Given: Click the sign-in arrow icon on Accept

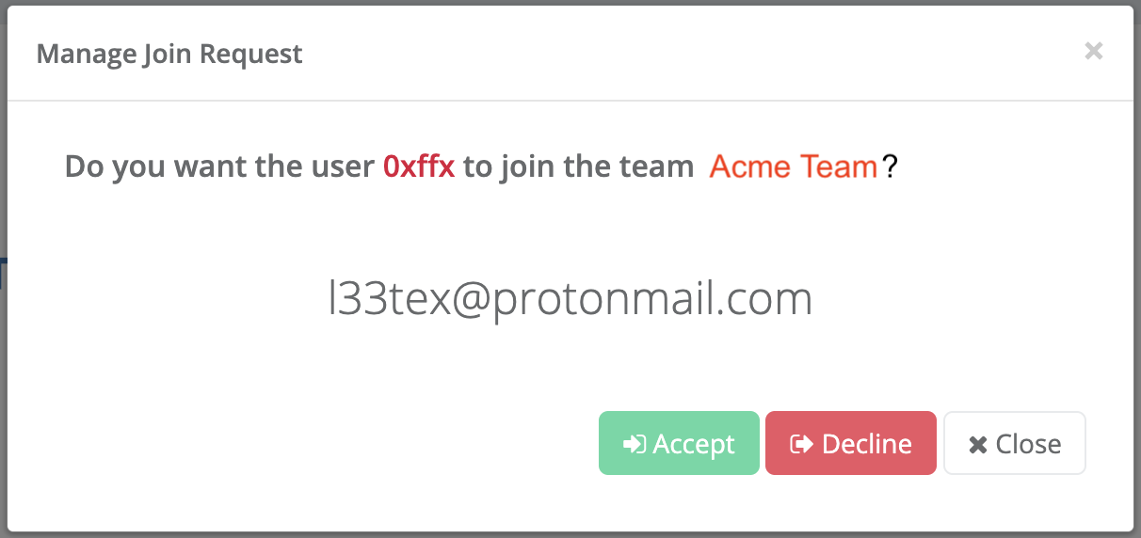Looking at the screenshot, I should (635, 444).
